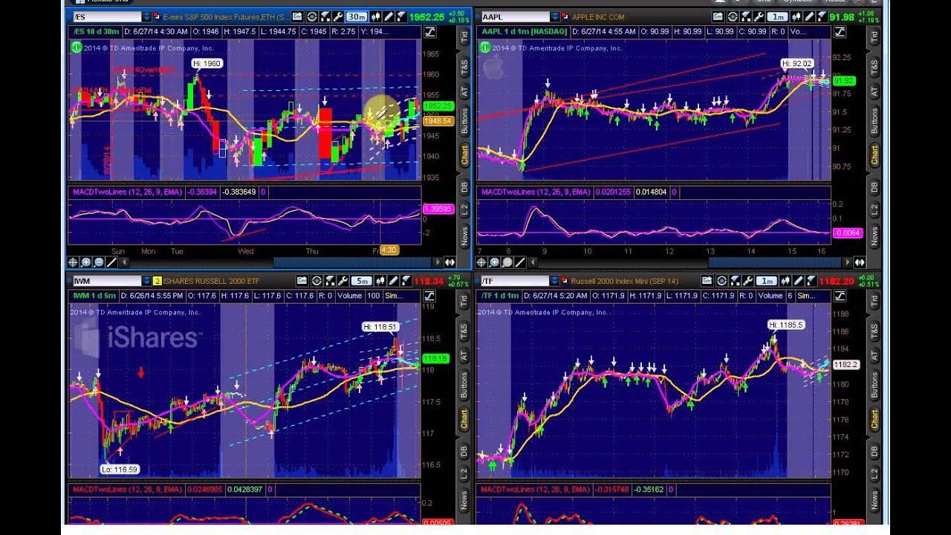This screenshot has height=535, width=951.
Task: Click scale mode icon beside /ES data row
Action: coord(430,32)
